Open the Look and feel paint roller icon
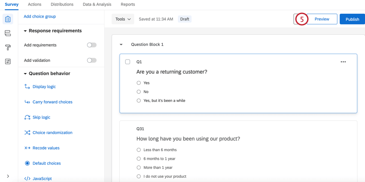 [8, 48]
